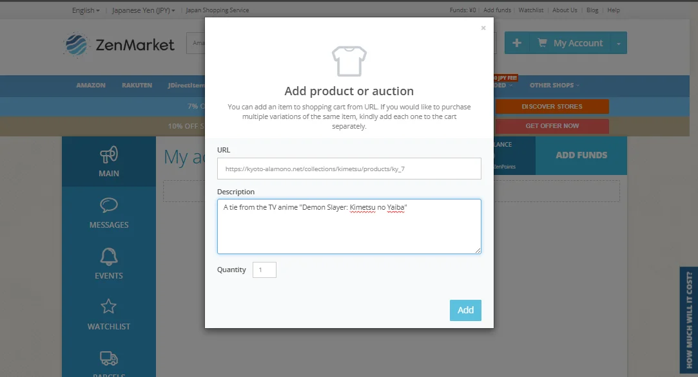Screen dimensions: 698x377
Task: Click into the URL input field
Action: point(349,169)
